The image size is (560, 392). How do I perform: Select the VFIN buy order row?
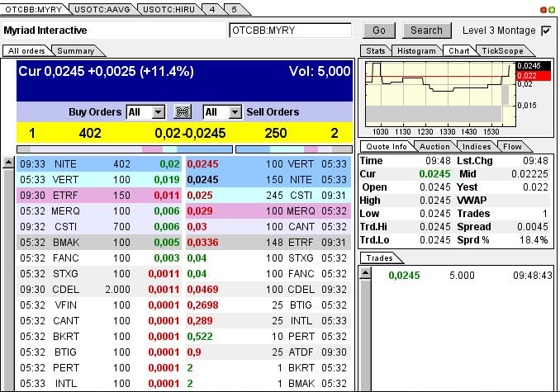pos(99,305)
